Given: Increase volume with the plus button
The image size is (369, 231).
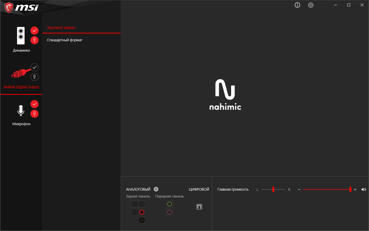Looking at the screenshot, I should point(355,189).
